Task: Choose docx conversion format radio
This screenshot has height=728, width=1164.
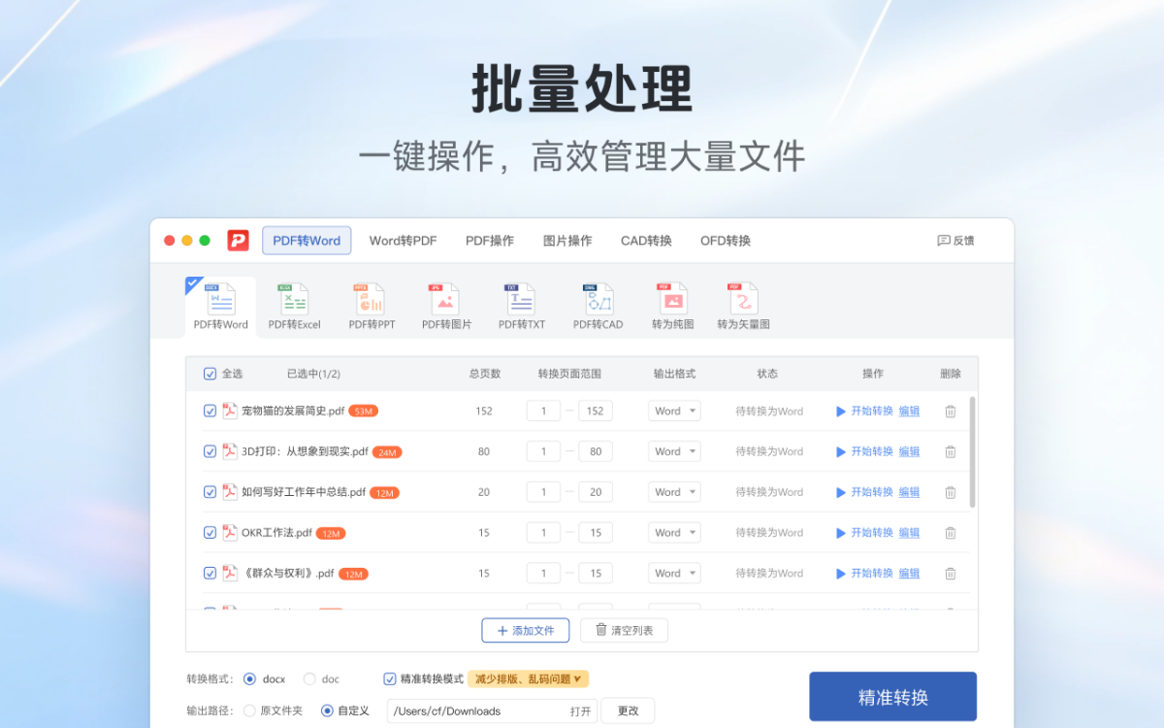Action: tap(250, 679)
